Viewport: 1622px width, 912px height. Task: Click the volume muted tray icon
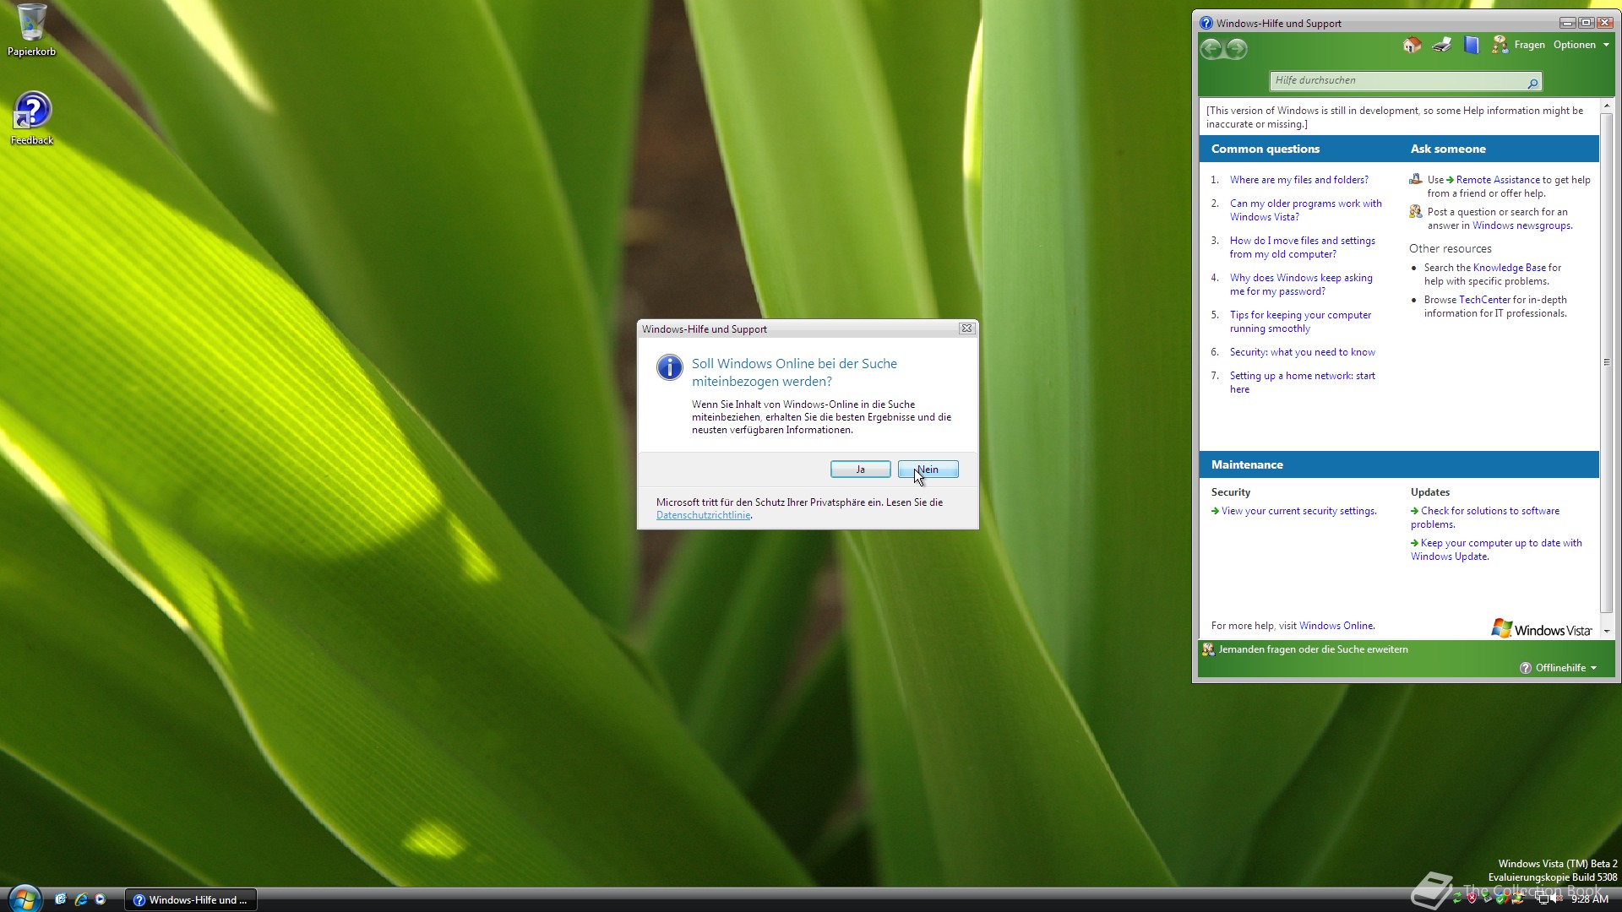(1557, 899)
